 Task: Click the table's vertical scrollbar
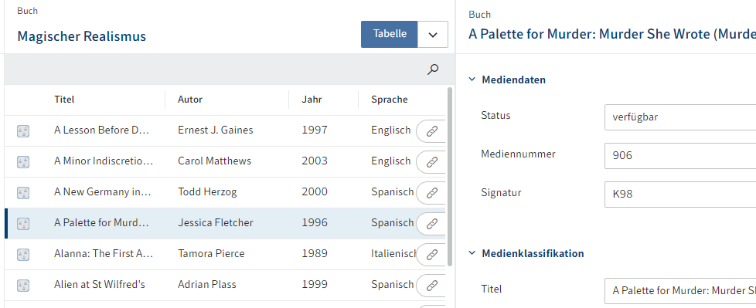450,176
